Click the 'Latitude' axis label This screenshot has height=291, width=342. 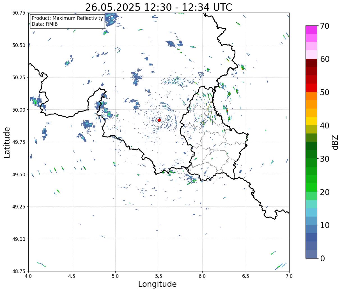[x=7, y=142]
